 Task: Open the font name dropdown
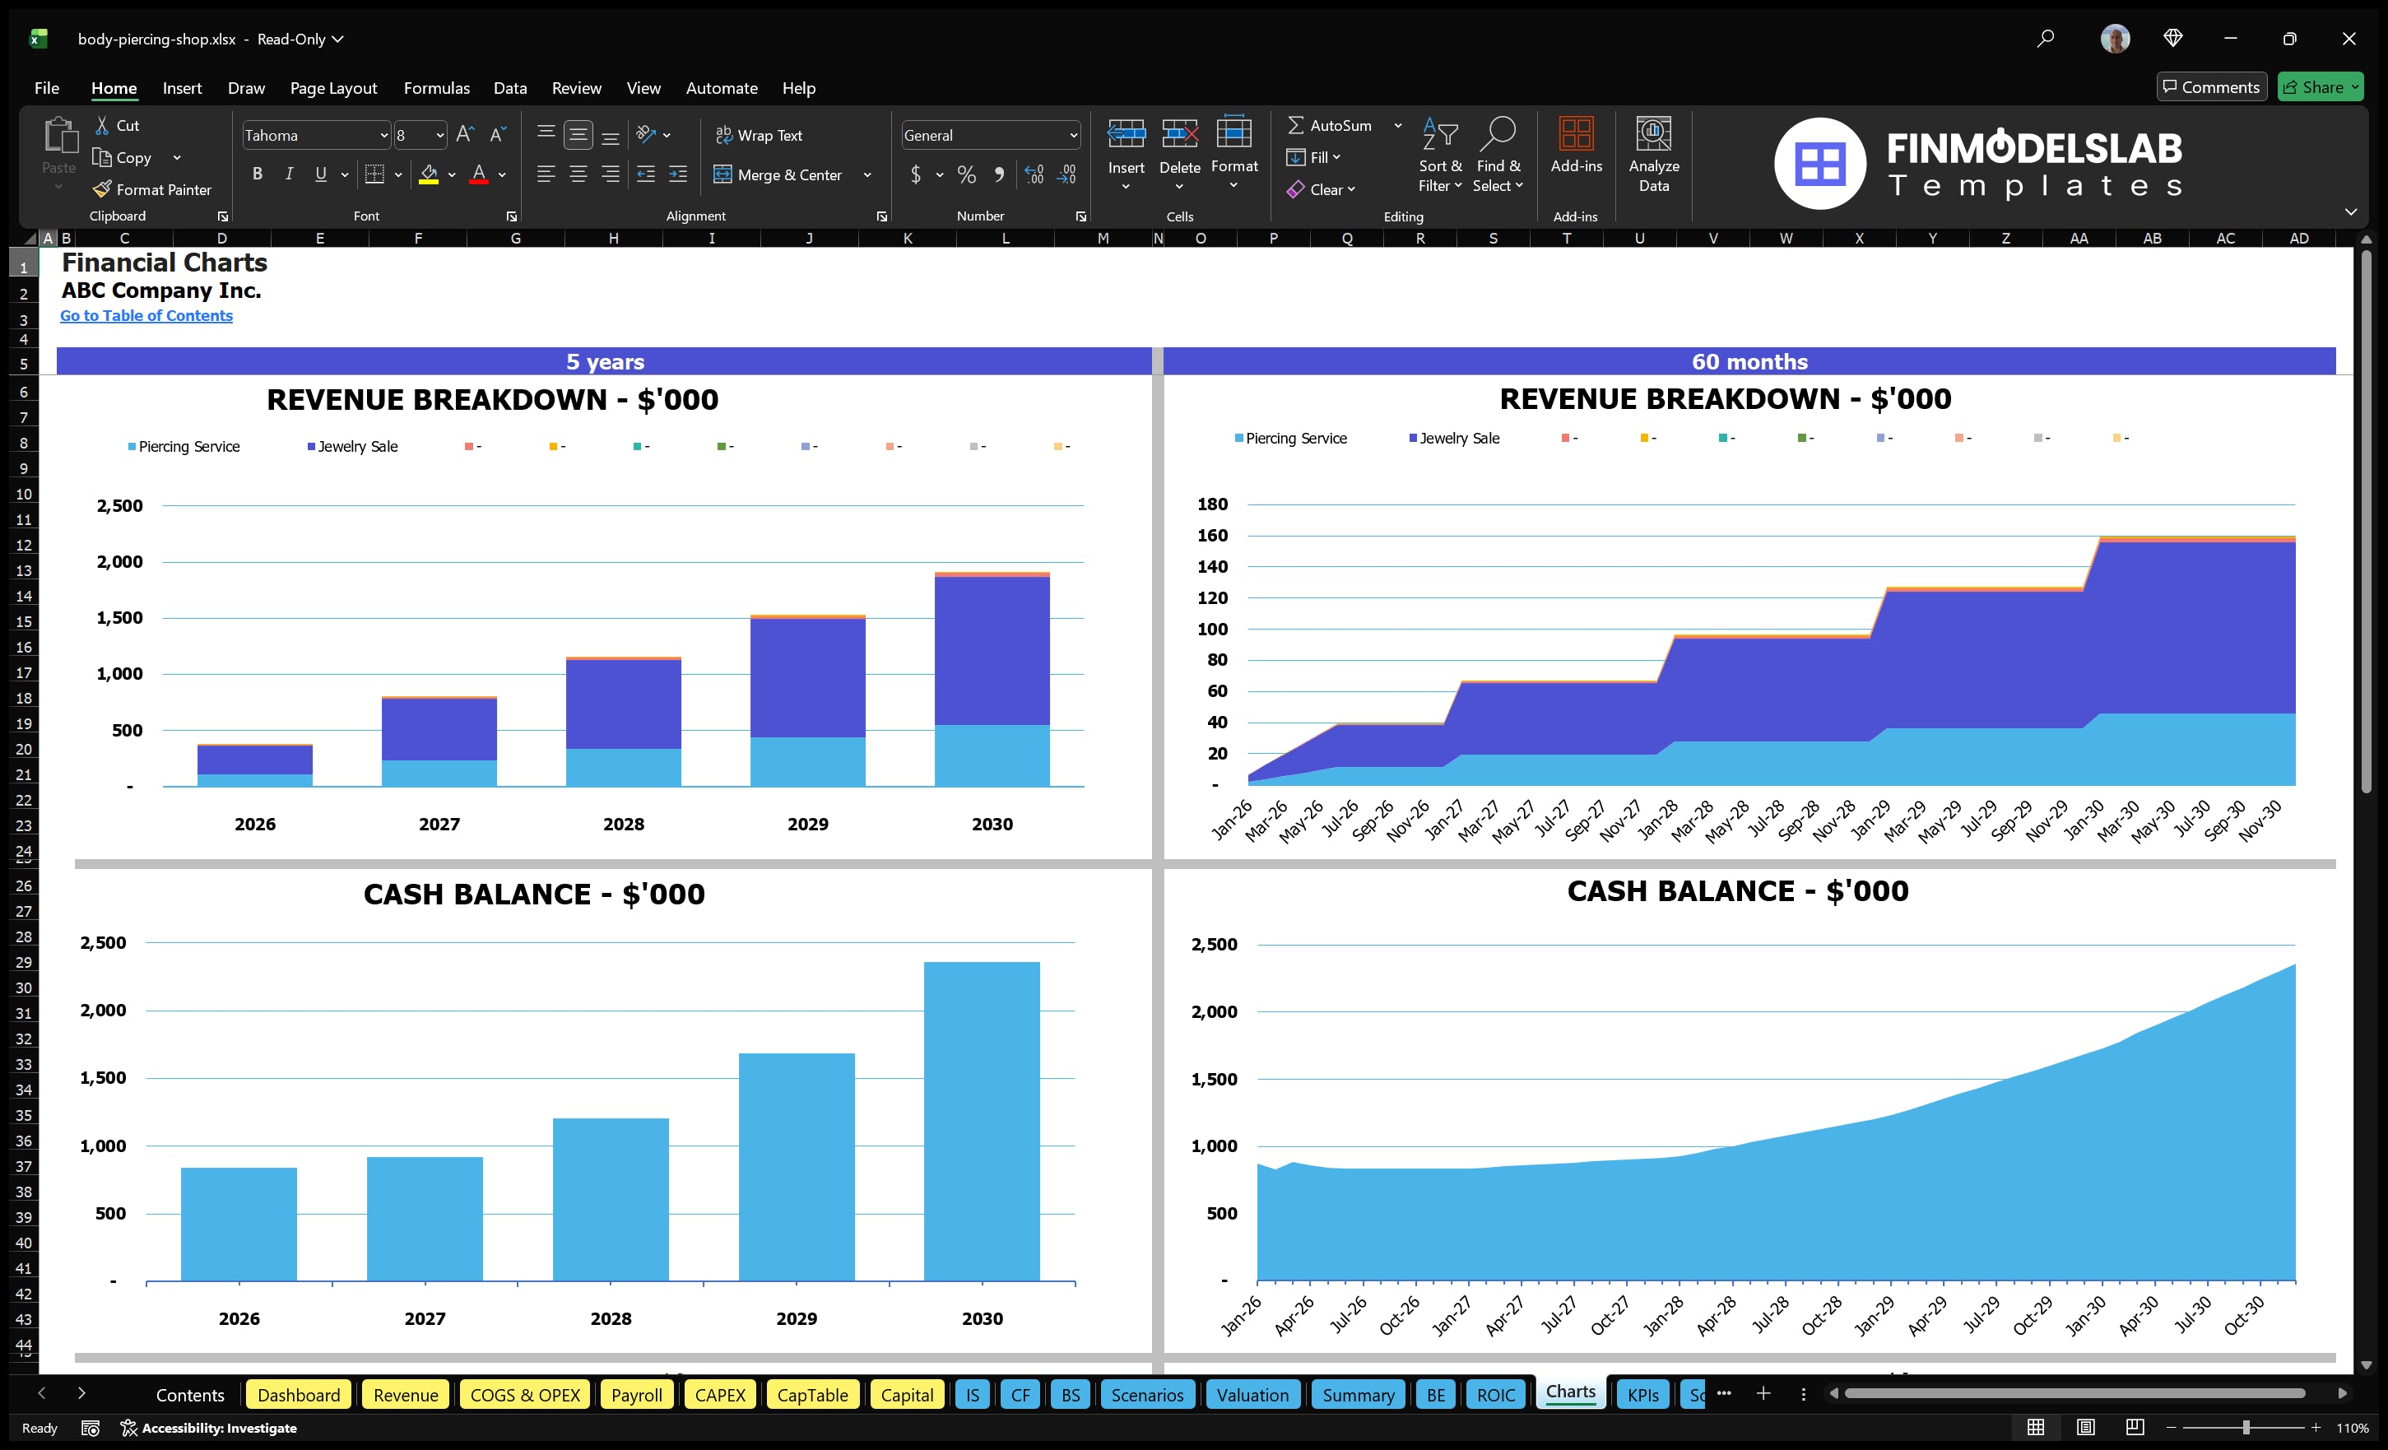[x=383, y=135]
